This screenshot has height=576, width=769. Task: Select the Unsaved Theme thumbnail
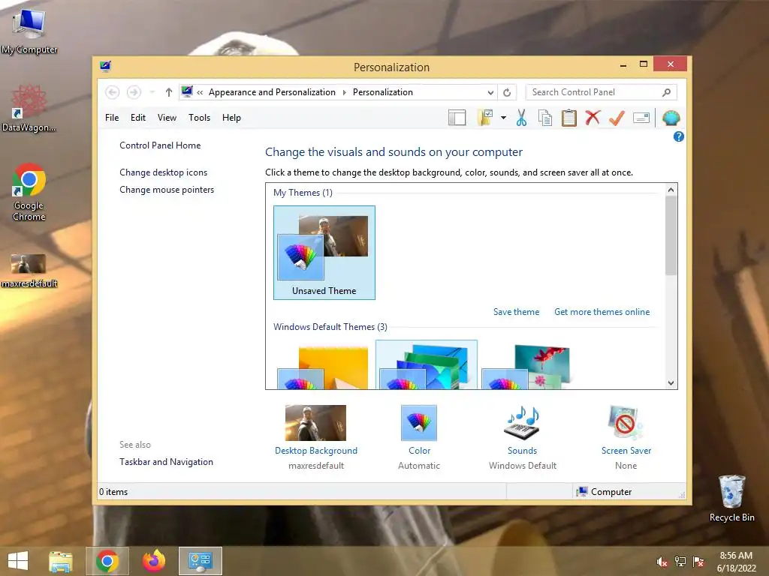pyautogui.click(x=324, y=253)
